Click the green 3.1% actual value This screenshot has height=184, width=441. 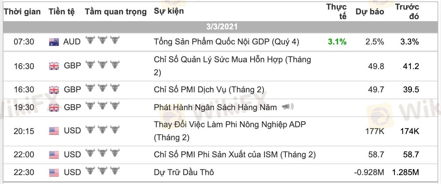pos(337,42)
